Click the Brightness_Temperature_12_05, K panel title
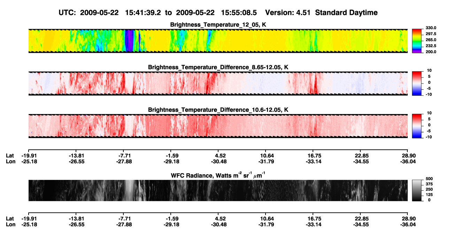 click(218, 25)
